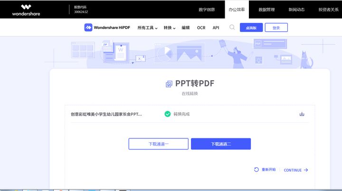
Task: Click the download icon beside converted file
Action: 302,114
